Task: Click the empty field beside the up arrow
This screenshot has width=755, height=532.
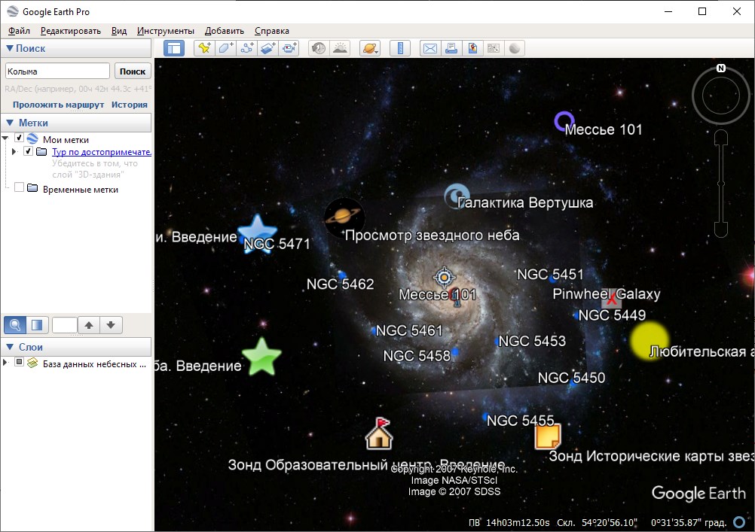Action: click(x=65, y=325)
